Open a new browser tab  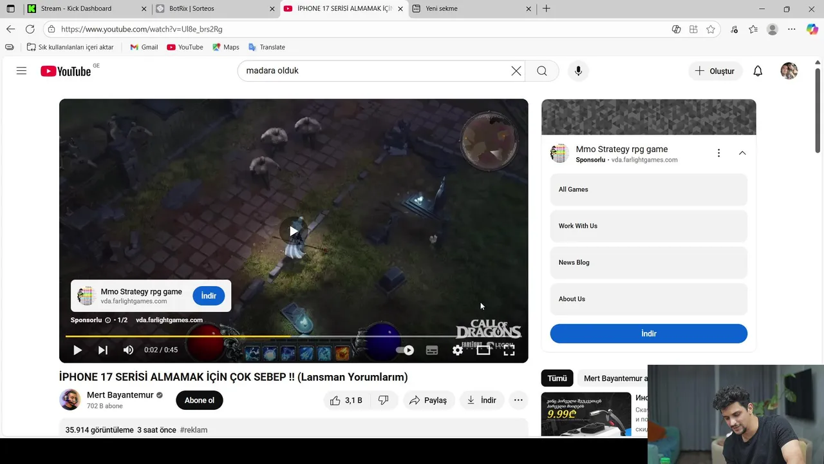(x=547, y=8)
